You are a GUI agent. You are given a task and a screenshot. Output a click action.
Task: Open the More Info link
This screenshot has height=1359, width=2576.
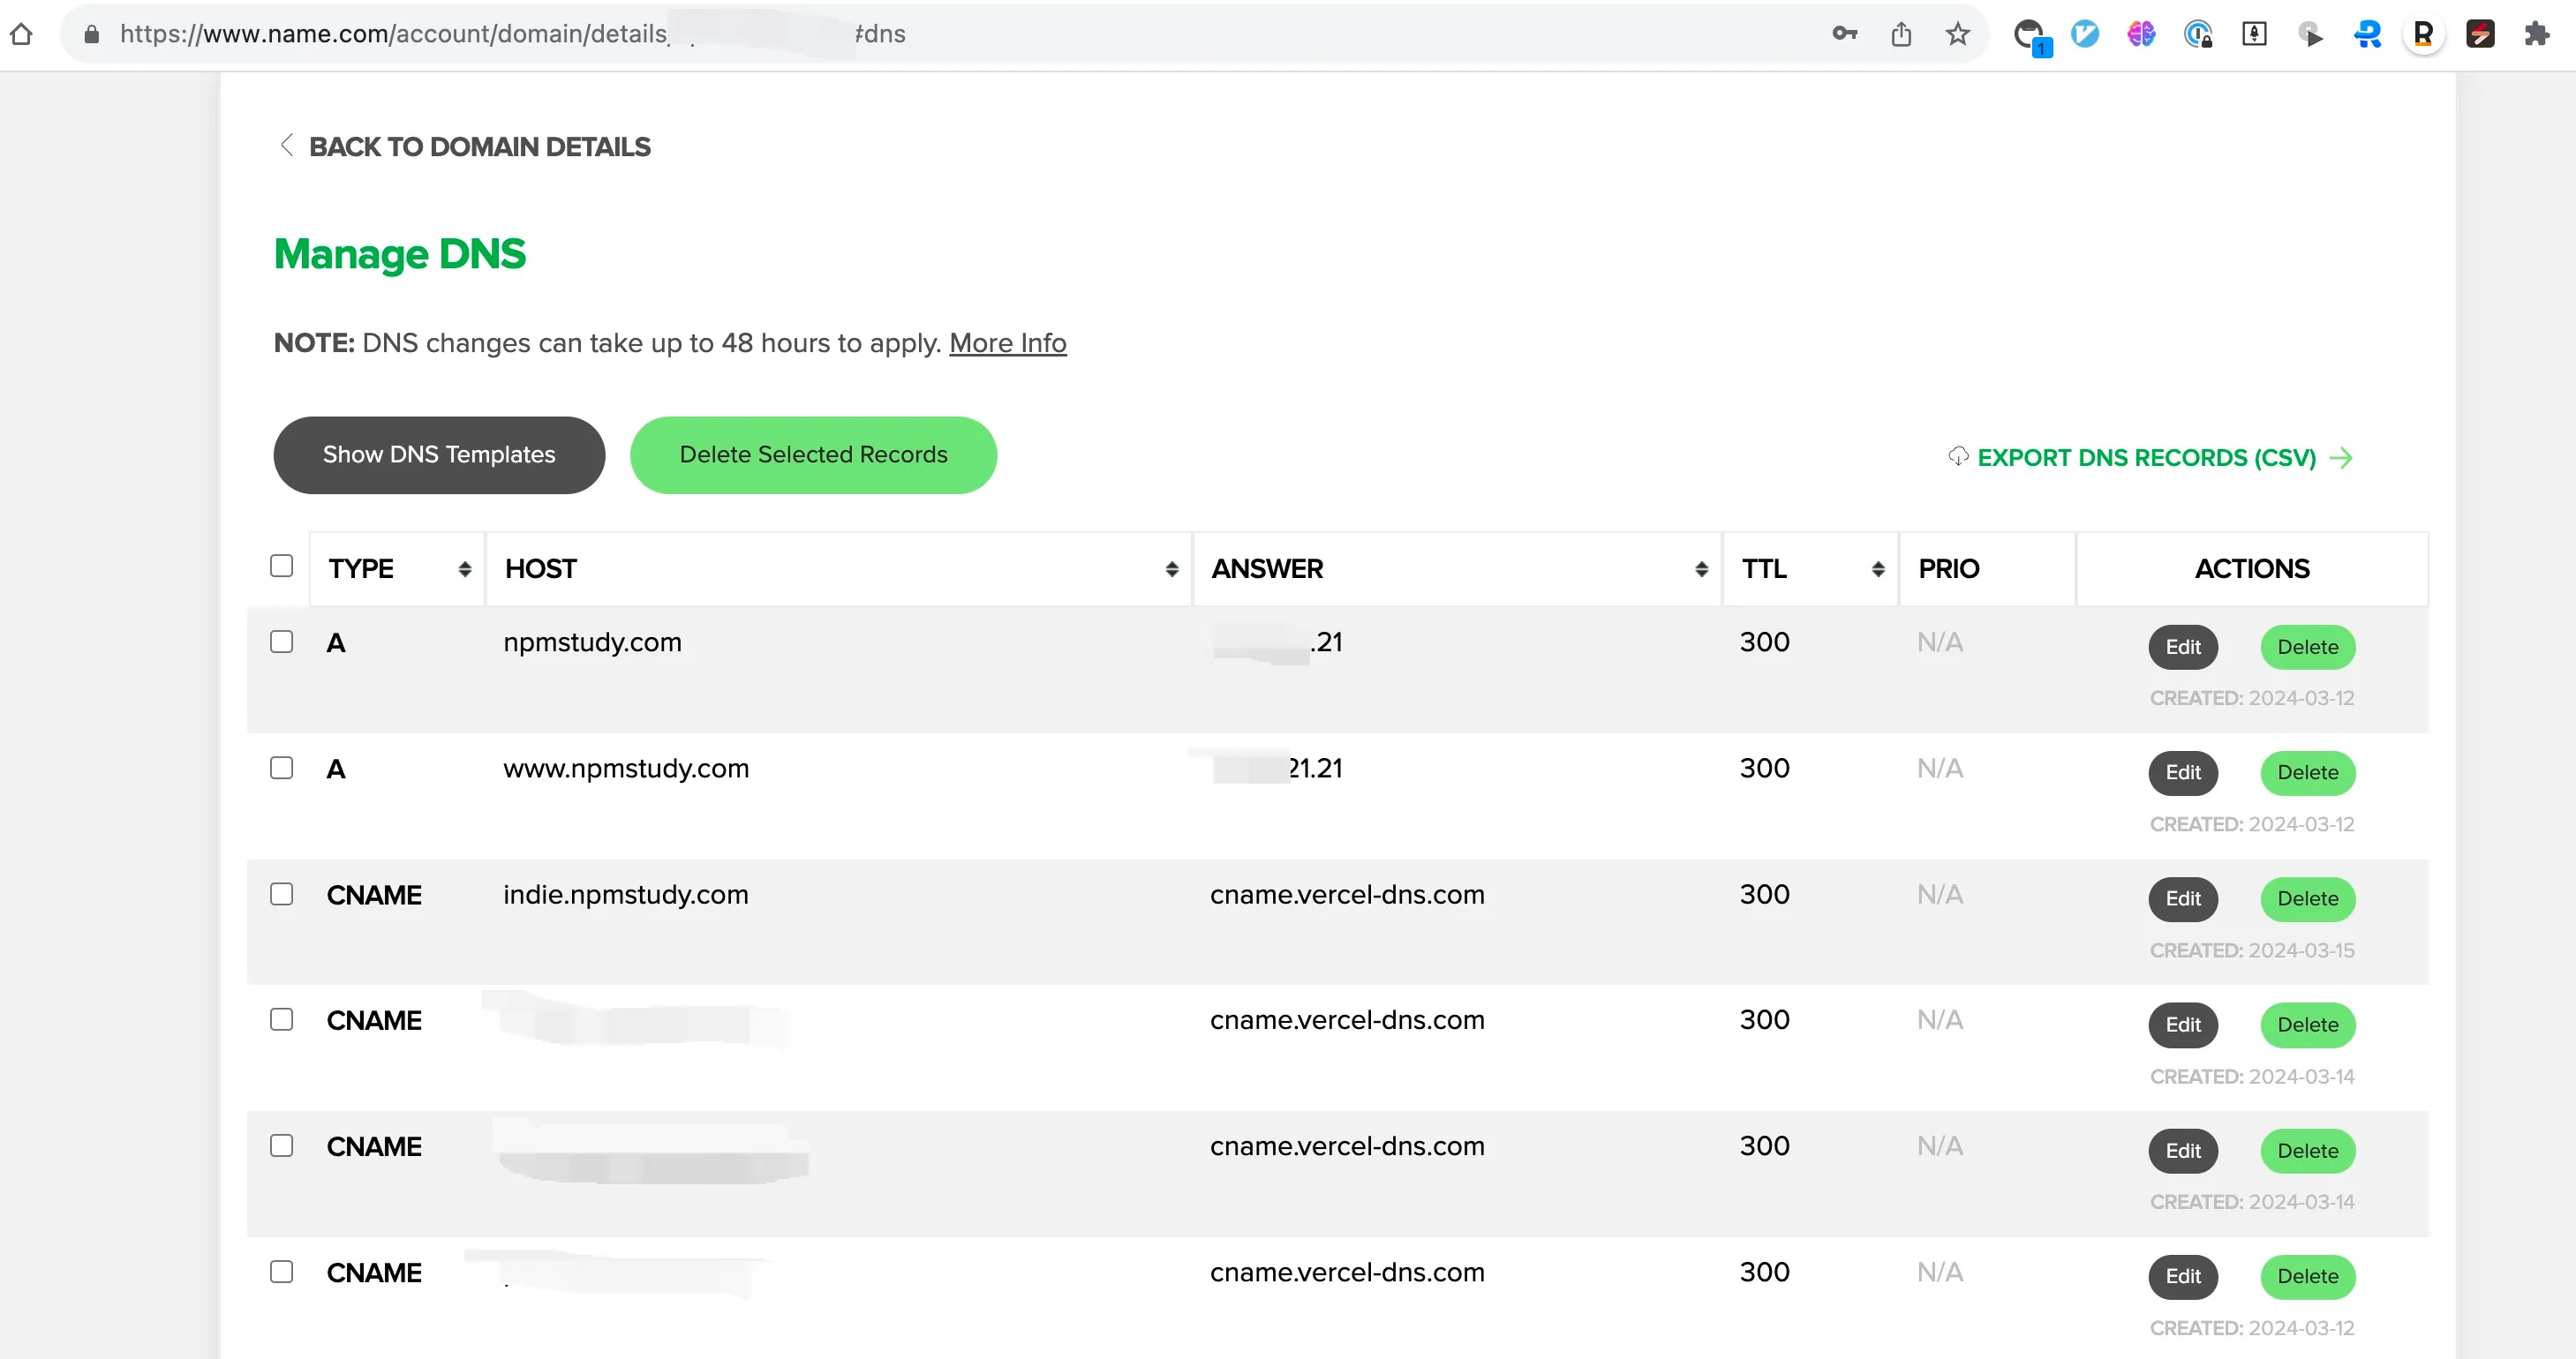(x=1007, y=342)
